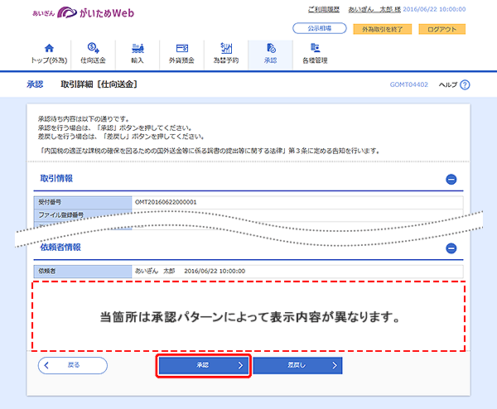The height and width of the screenshot is (409, 497).
Task: Open the 仕向送金 remittance icon
Action: point(93,48)
